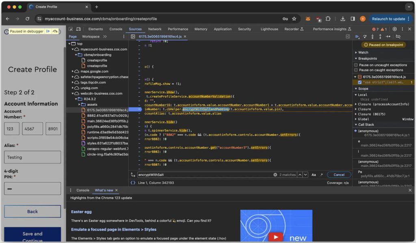The image size is (416, 243).
Task: Toggle the search replace icon
Action: (133, 175)
